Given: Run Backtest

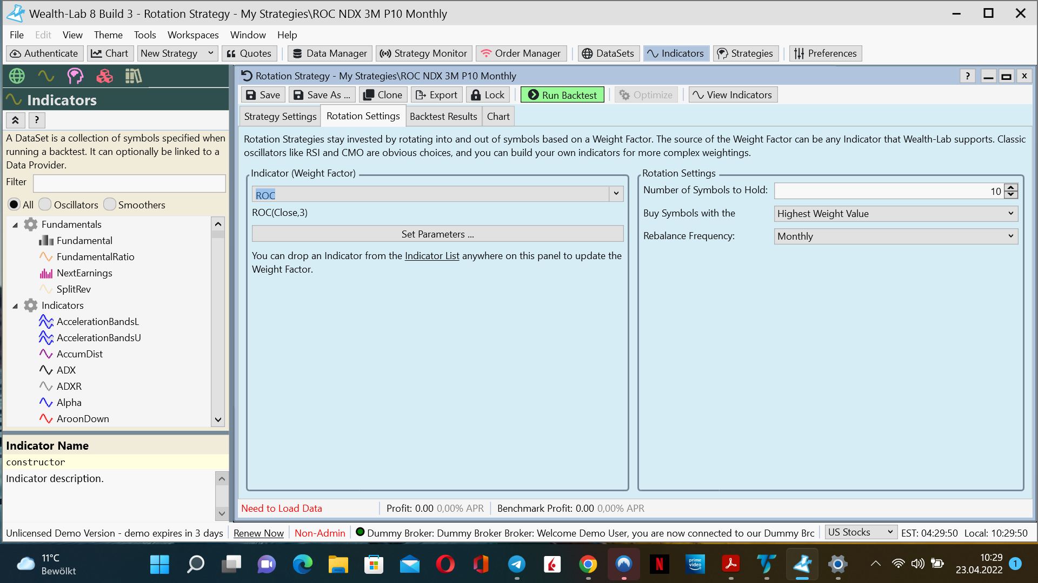Looking at the screenshot, I should pos(562,95).
